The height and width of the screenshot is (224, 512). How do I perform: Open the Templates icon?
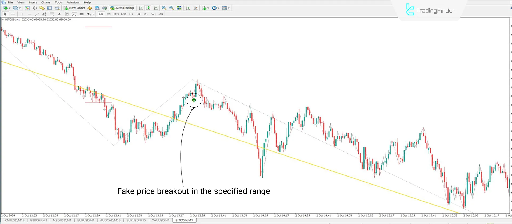[x=225, y=8]
